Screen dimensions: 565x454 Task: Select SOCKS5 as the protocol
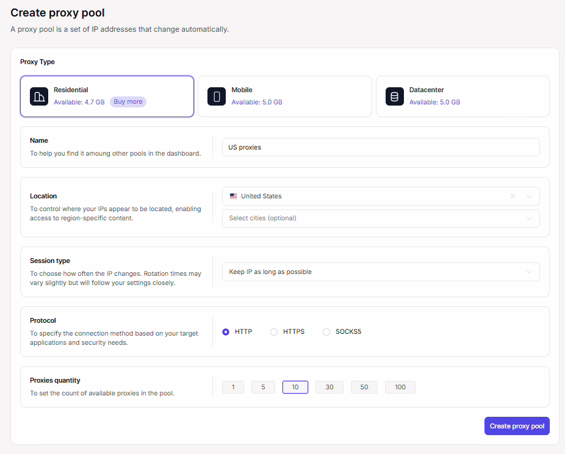[x=326, y=332]
